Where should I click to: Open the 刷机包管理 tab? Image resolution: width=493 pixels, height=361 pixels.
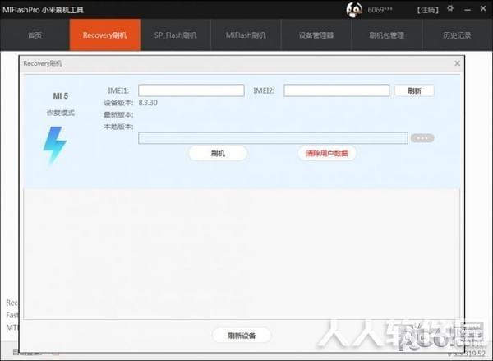(x=386, y=35)
